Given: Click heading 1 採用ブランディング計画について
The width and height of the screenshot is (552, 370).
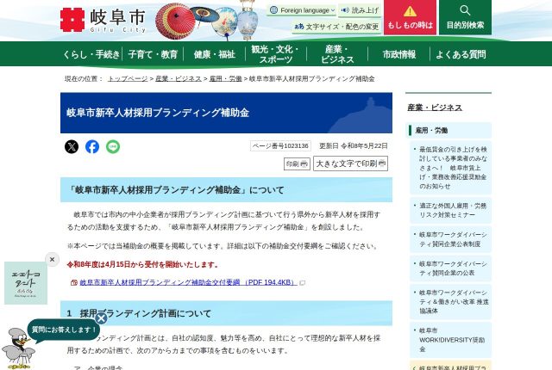Looking at the screenshot, I should [226, 313].
